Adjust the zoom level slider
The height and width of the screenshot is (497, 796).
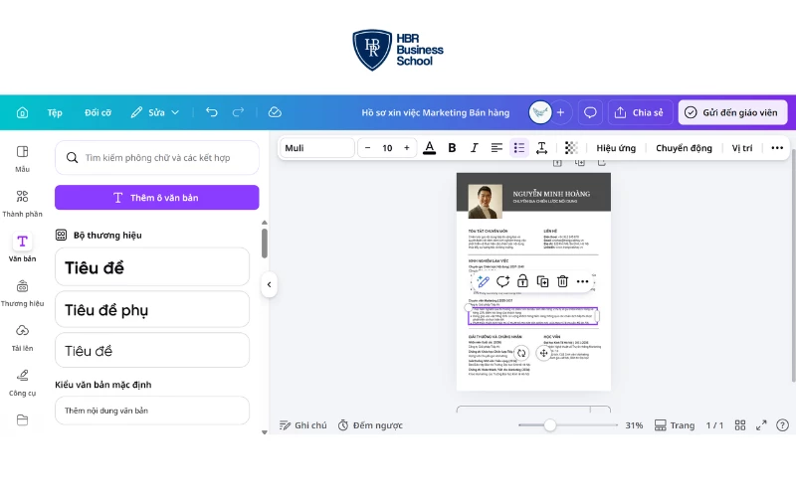pos(549,425)
